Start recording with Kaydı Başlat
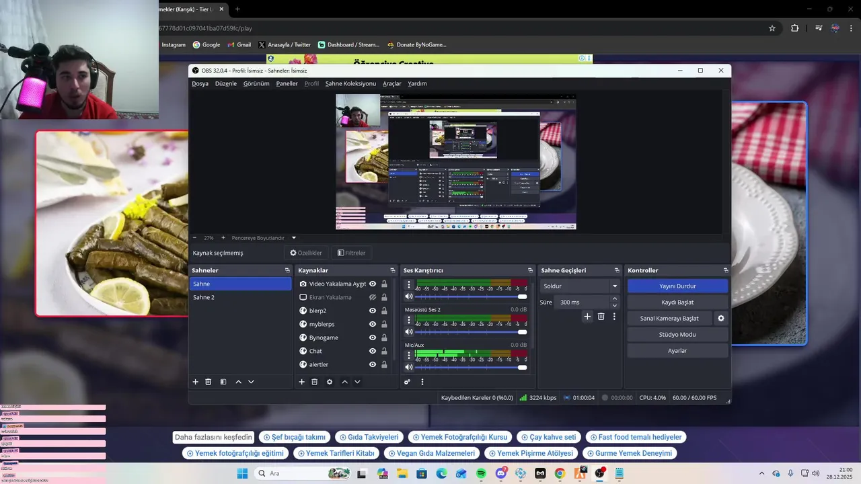The width and height of the screenshot is (861, 484). click(x=677, y=302)
